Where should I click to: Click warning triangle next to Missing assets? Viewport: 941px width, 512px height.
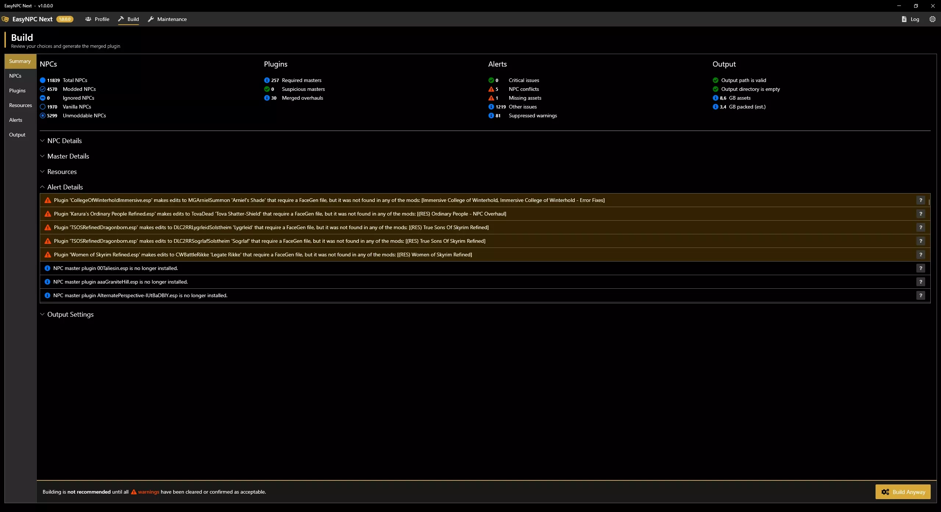491,98
